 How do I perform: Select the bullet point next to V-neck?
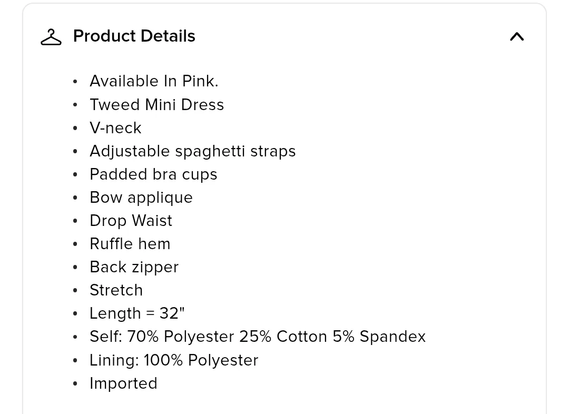tap(74, 128)
